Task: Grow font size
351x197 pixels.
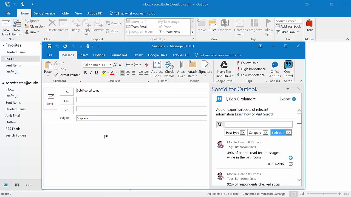Action: 115,65
